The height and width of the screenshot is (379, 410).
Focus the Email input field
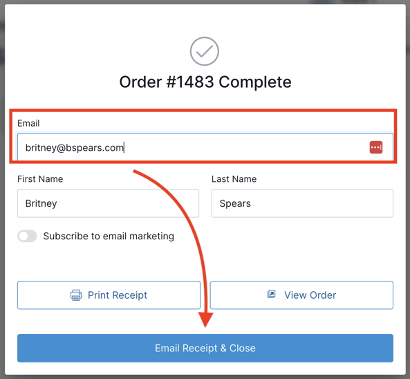coord(205,147)
